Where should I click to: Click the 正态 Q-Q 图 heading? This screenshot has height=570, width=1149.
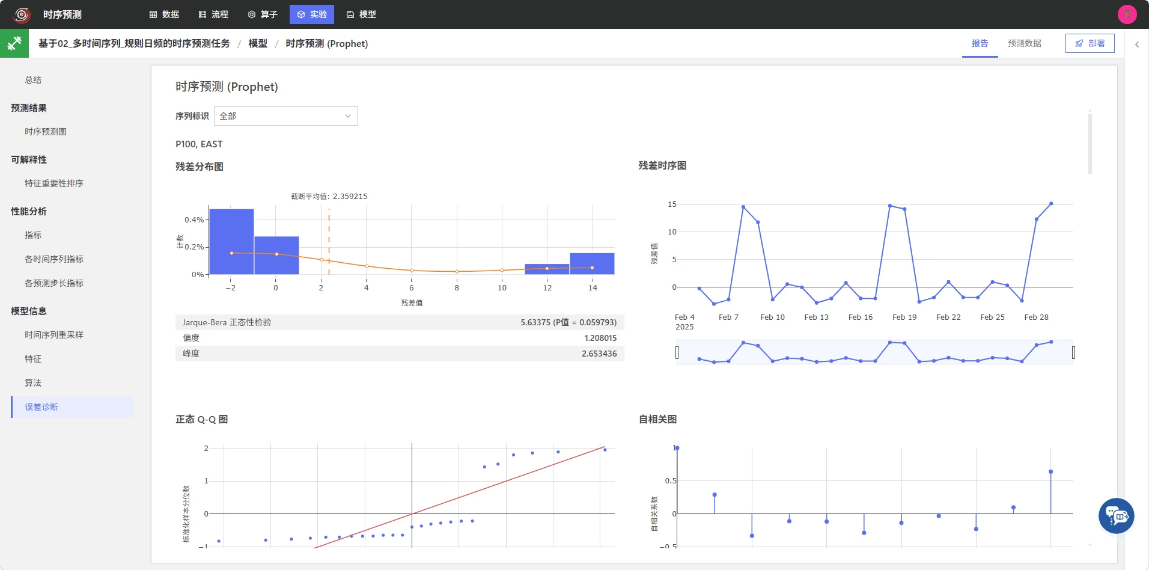pos(201,419)
